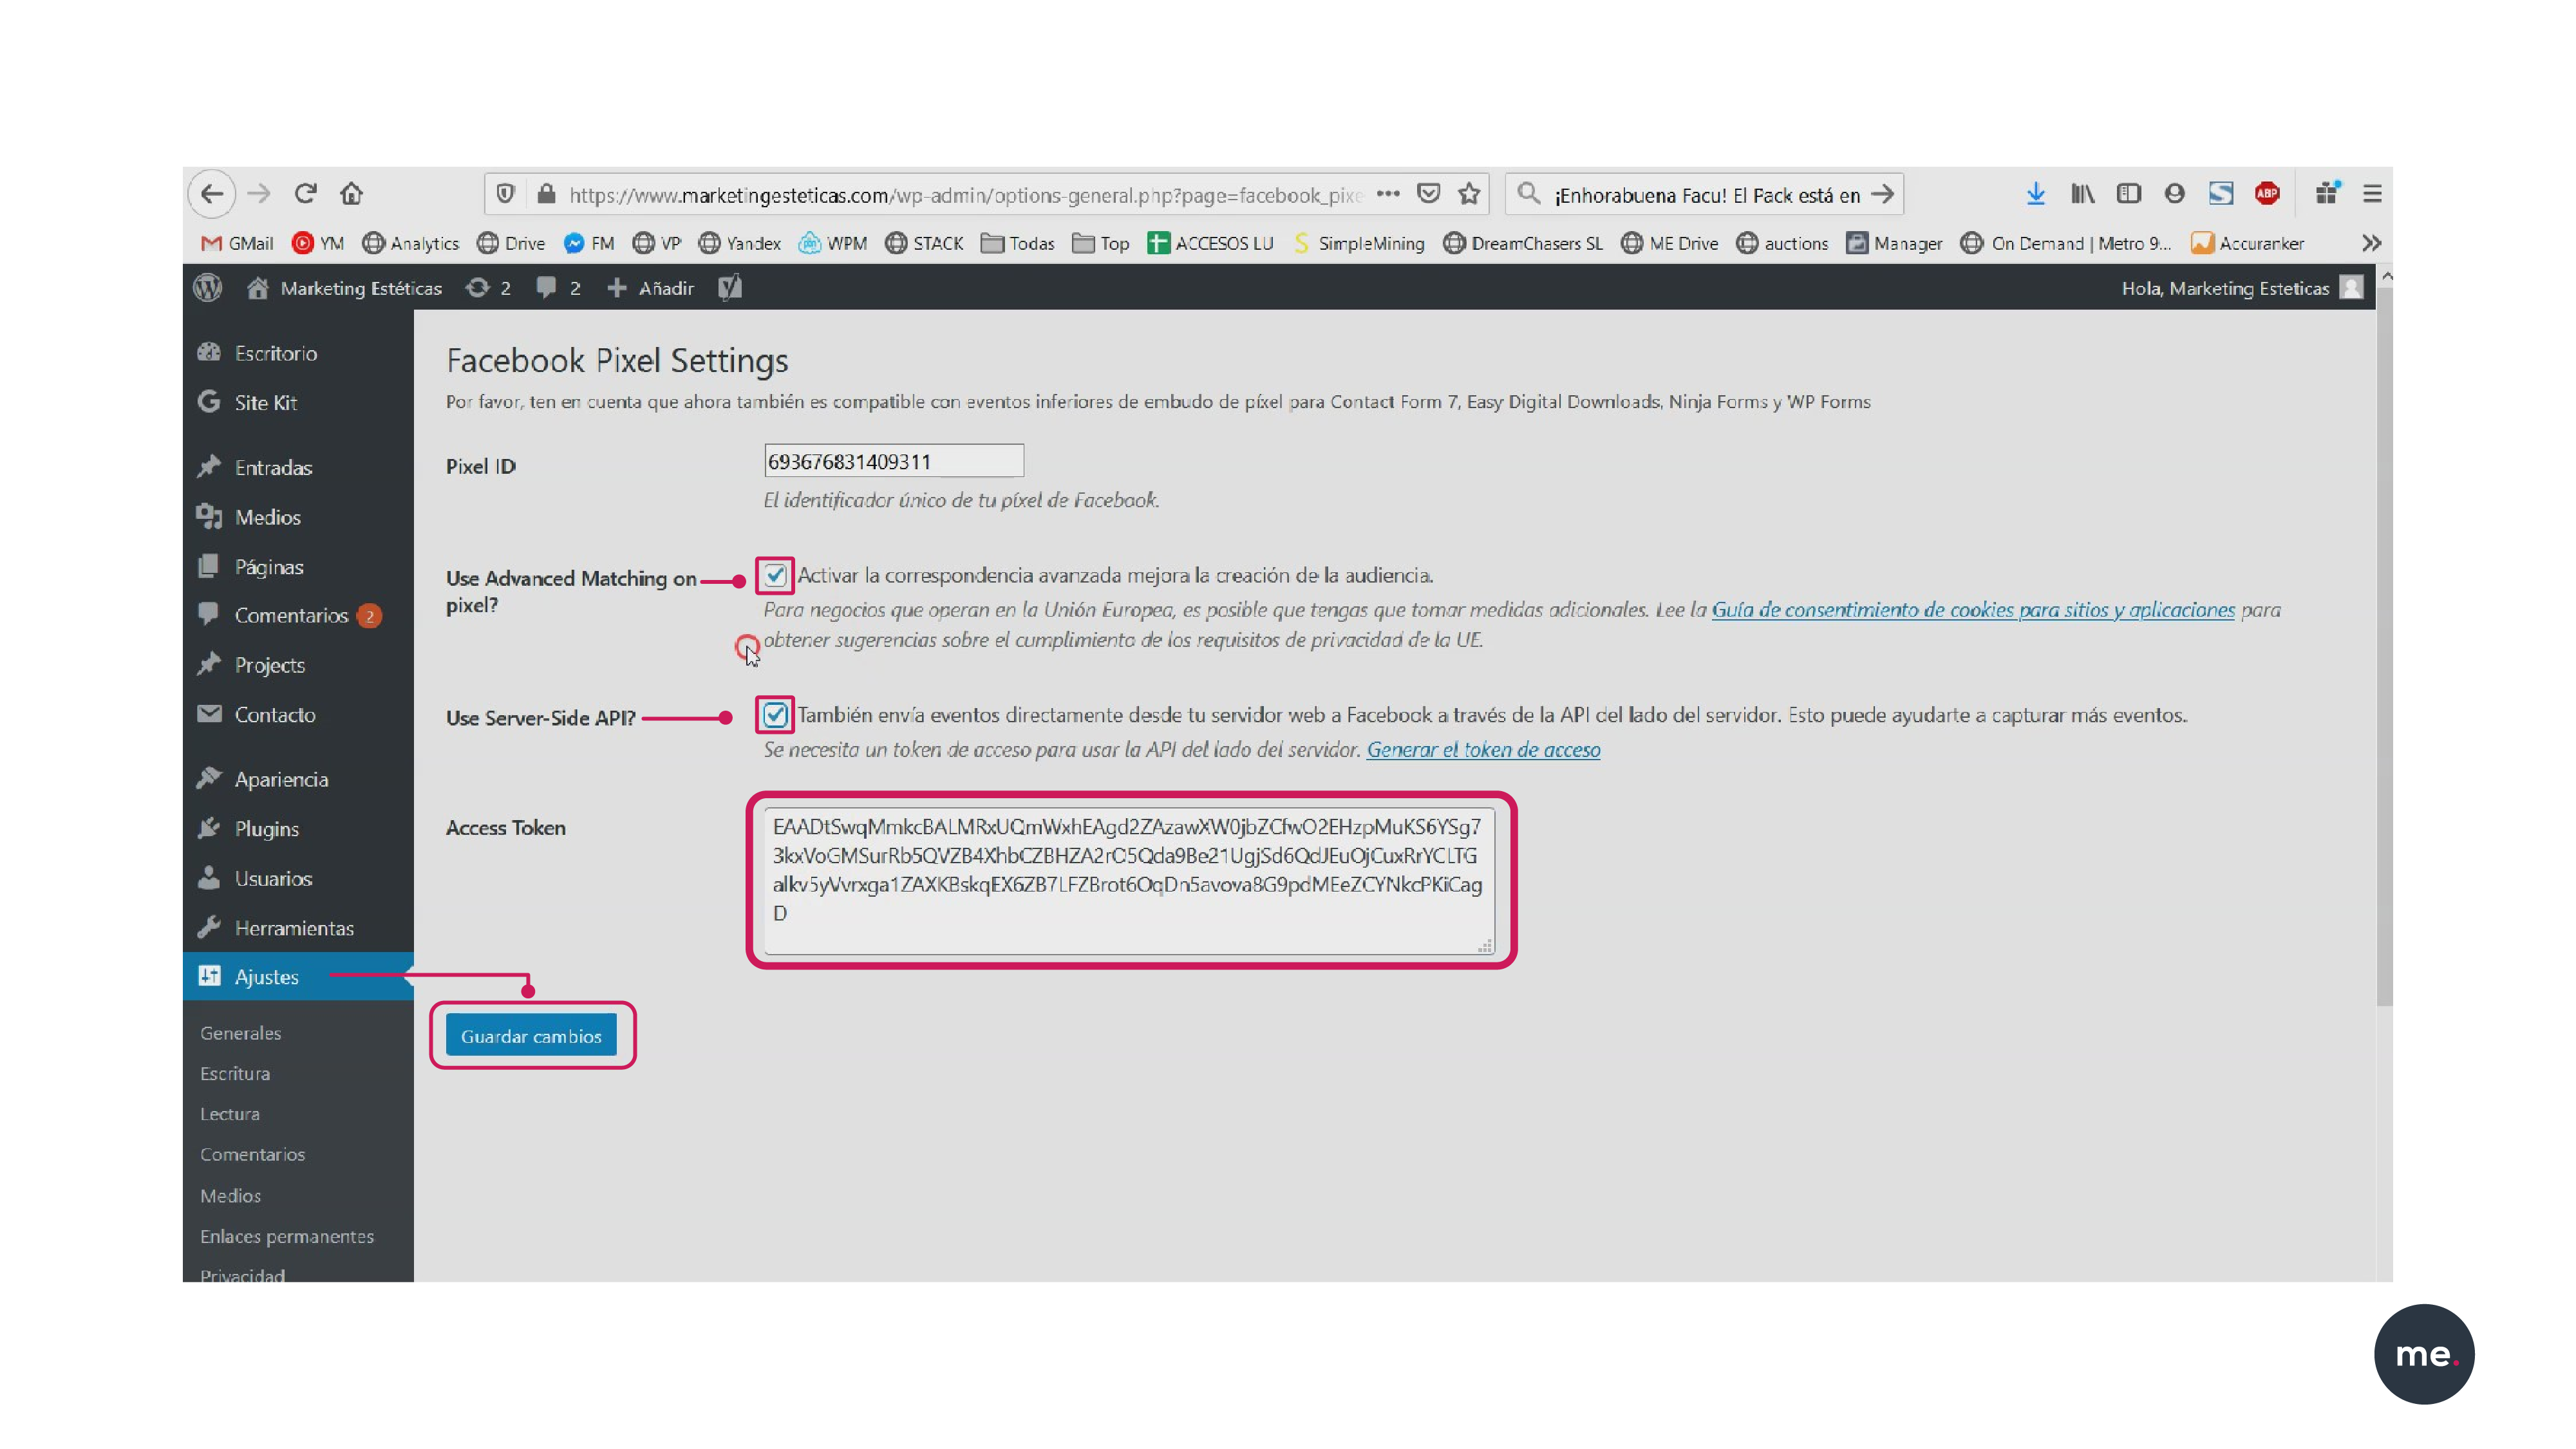Toggle the sidebar view icon
Viewport: 2576px width, 1449px height.
point(2128,194)
